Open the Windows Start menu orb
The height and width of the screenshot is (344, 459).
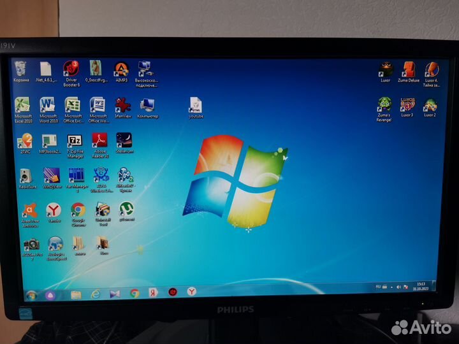[31, 296]
